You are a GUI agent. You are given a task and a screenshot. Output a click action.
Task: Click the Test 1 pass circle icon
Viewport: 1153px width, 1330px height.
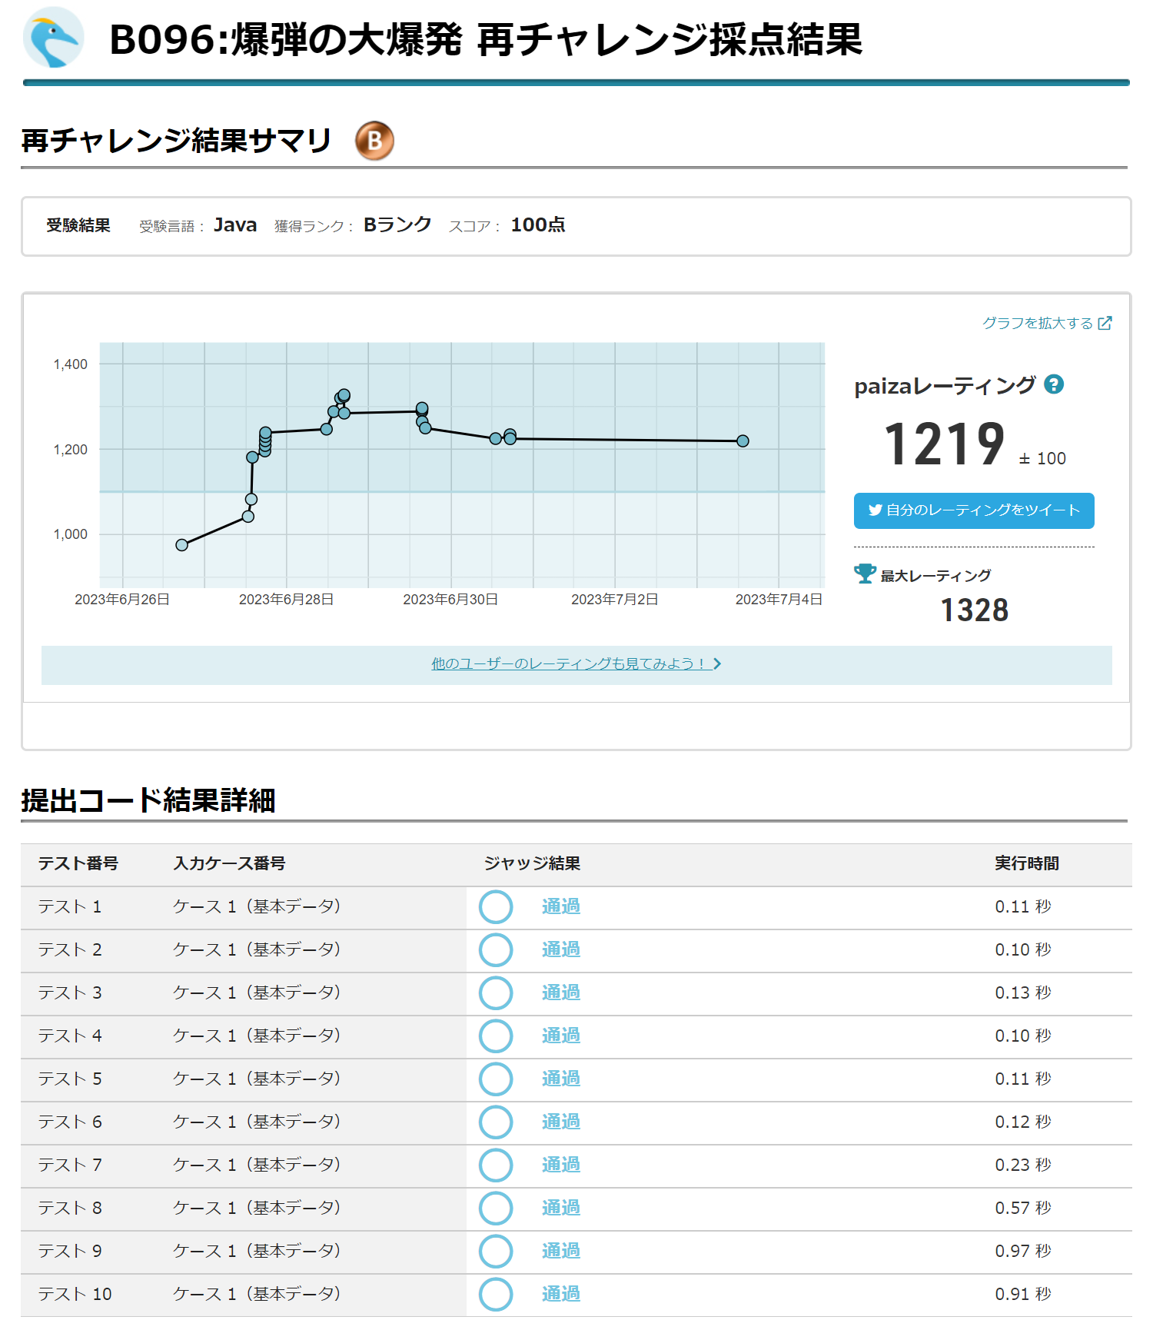(x=496, y=907)
